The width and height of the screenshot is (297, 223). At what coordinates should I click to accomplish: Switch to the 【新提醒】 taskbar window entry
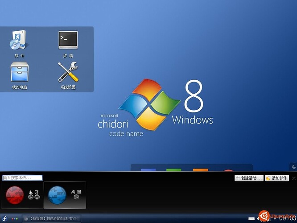click(x=52, y=219)
